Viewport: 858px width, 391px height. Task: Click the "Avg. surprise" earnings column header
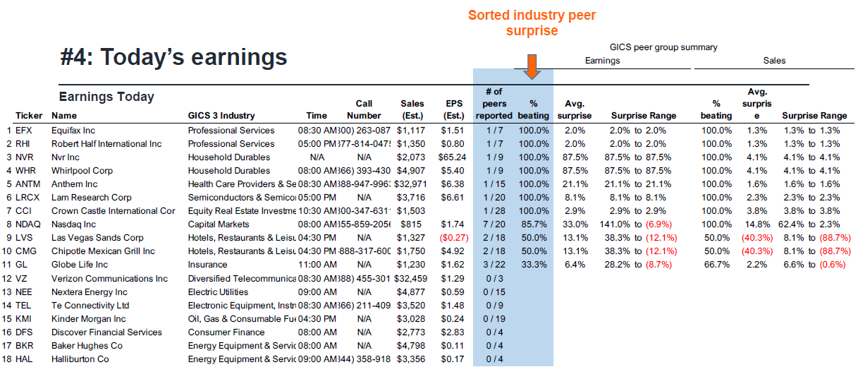click(x=575, y=110)
